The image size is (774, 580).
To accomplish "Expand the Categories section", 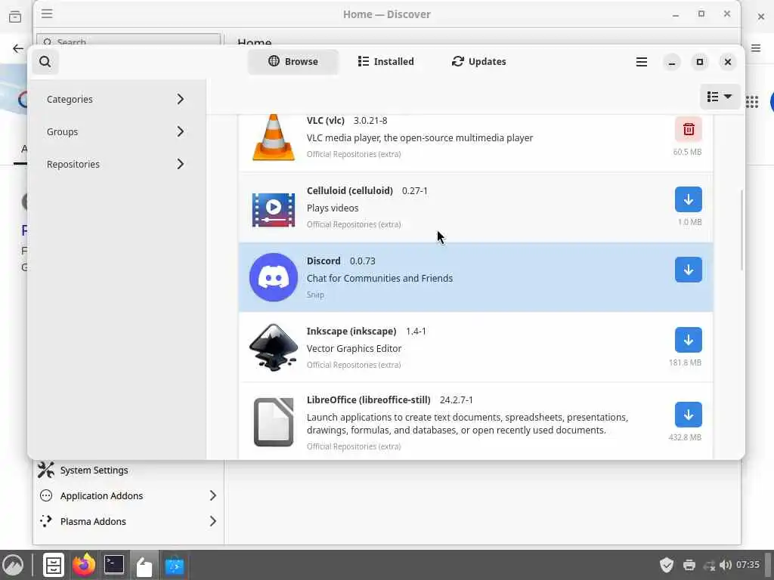I will pos(116,99).
